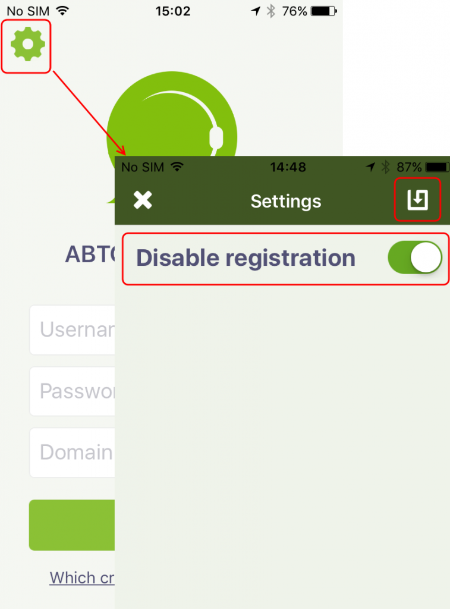
Task: Tap the Wi-Fi icon in top status bar
Action: pyautogui.click(x=62, y=11)
